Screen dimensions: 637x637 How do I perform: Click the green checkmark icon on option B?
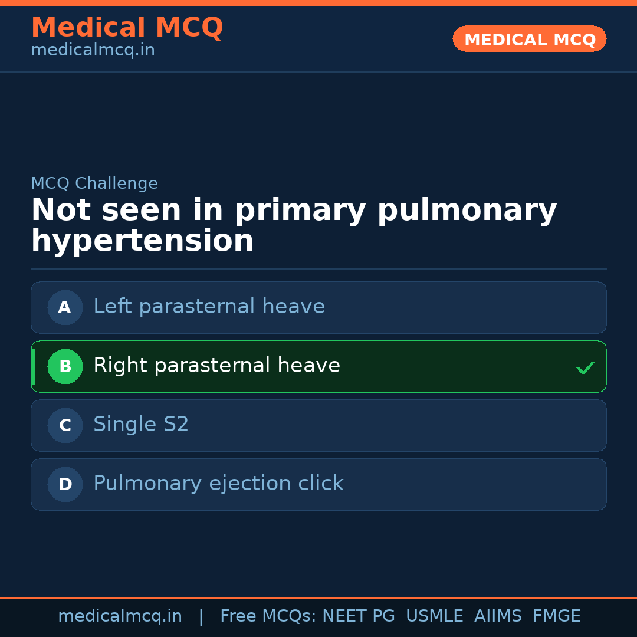coord(585,368)
